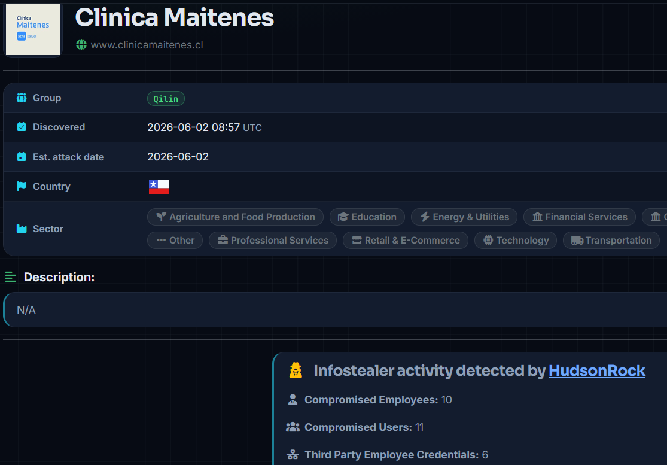The width and height of the screenshot is (667, 465).
Task: Select the Financial Services sector tag
Action: pos(580,217)
